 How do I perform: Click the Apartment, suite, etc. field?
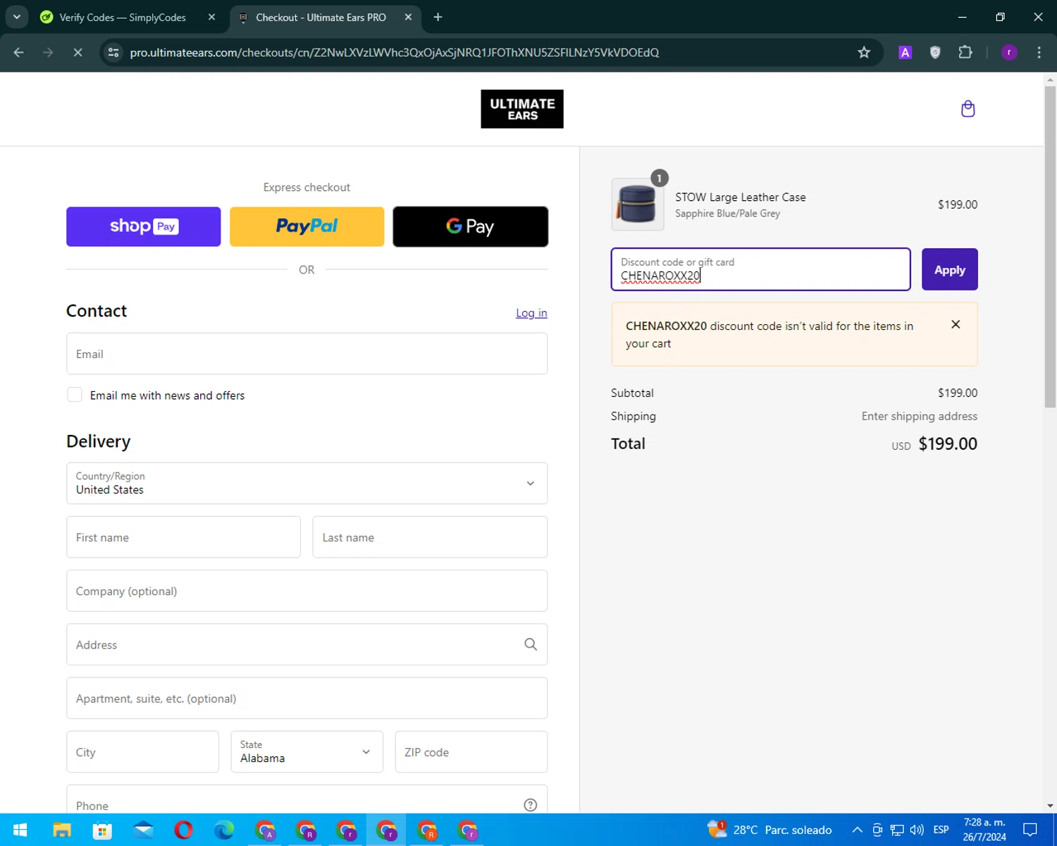307,698
